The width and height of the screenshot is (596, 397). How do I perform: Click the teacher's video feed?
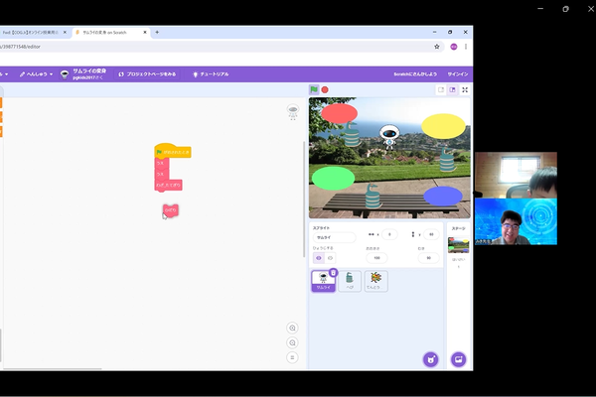[x=516, y=221]
